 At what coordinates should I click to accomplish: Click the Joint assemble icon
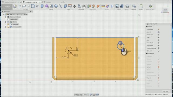pos(84,6)
